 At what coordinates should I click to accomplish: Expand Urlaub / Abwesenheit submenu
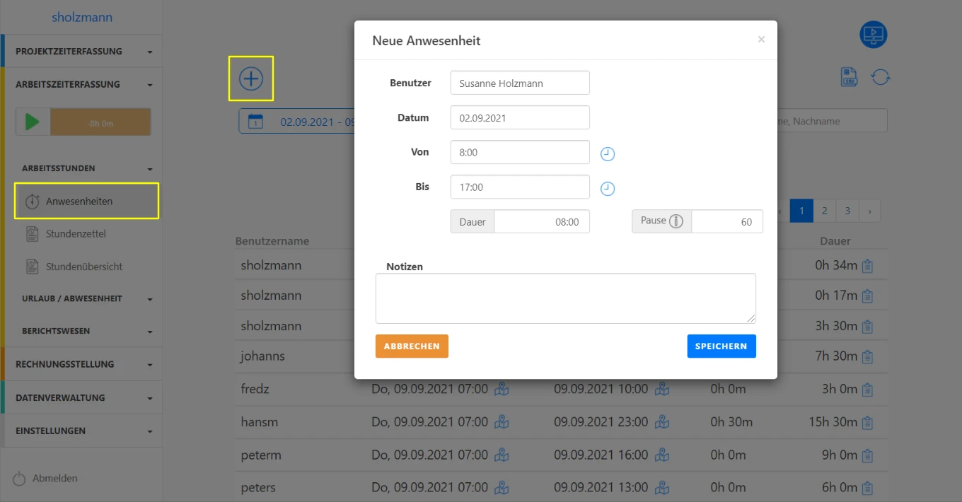pyautogui.click(x=81, y=299)
